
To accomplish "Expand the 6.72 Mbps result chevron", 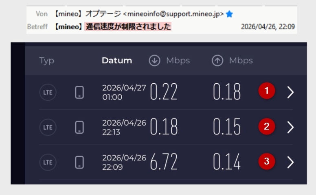I will [290, 162].
